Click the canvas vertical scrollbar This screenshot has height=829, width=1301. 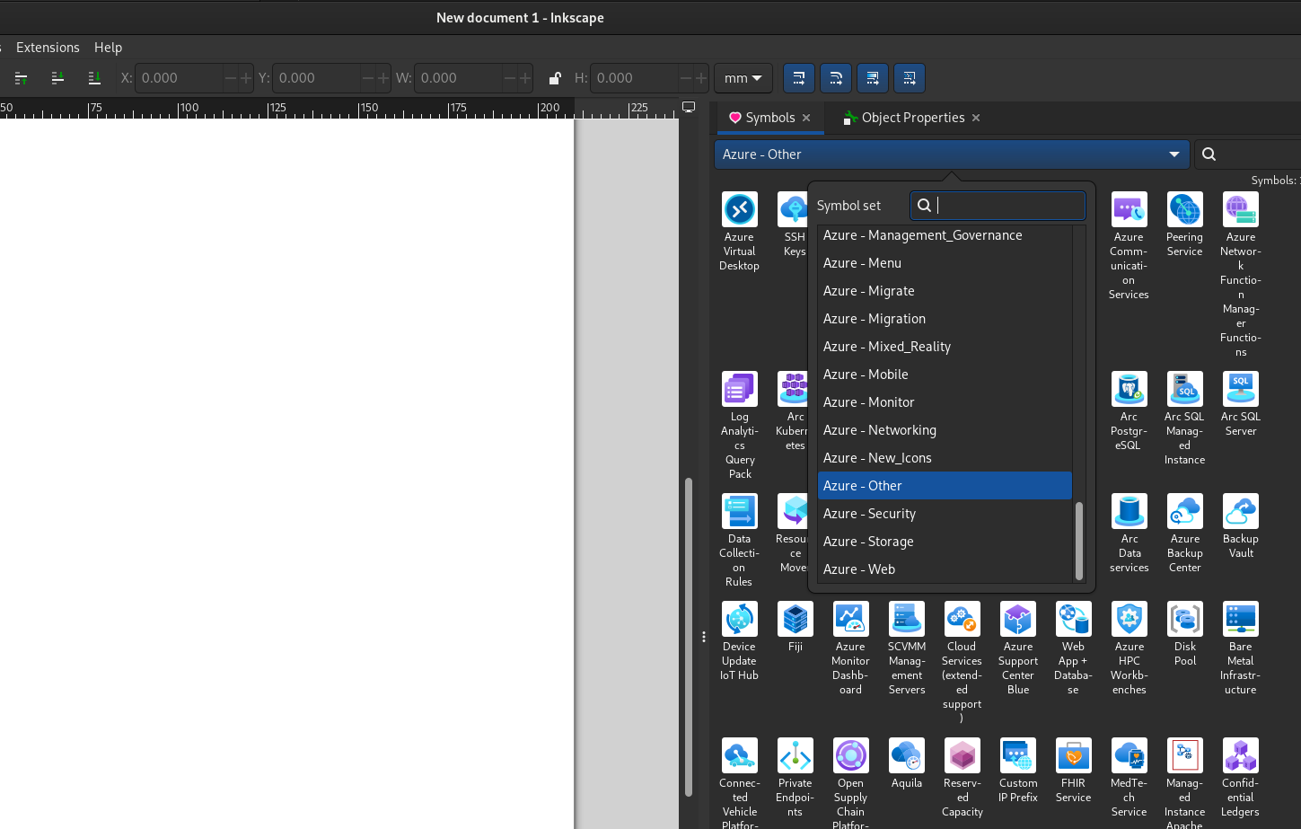point(689,637)
